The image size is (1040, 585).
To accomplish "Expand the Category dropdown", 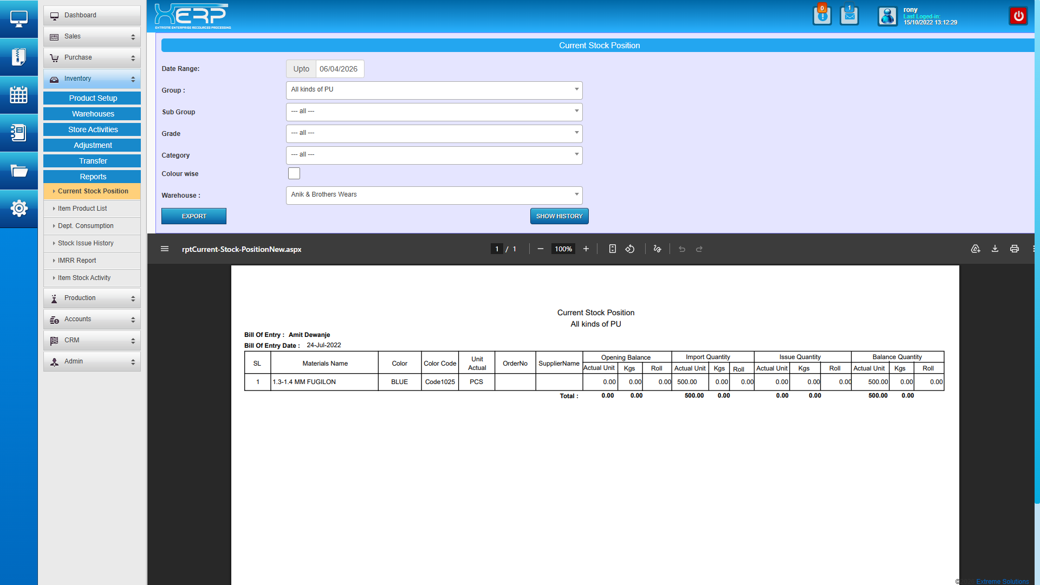I will click(x=434, y=155).
